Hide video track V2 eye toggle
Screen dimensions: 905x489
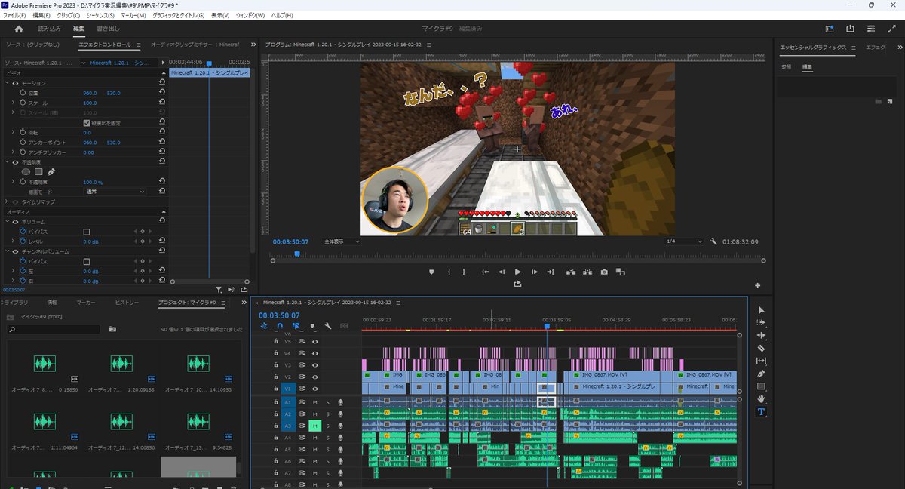tap(315, 377)
